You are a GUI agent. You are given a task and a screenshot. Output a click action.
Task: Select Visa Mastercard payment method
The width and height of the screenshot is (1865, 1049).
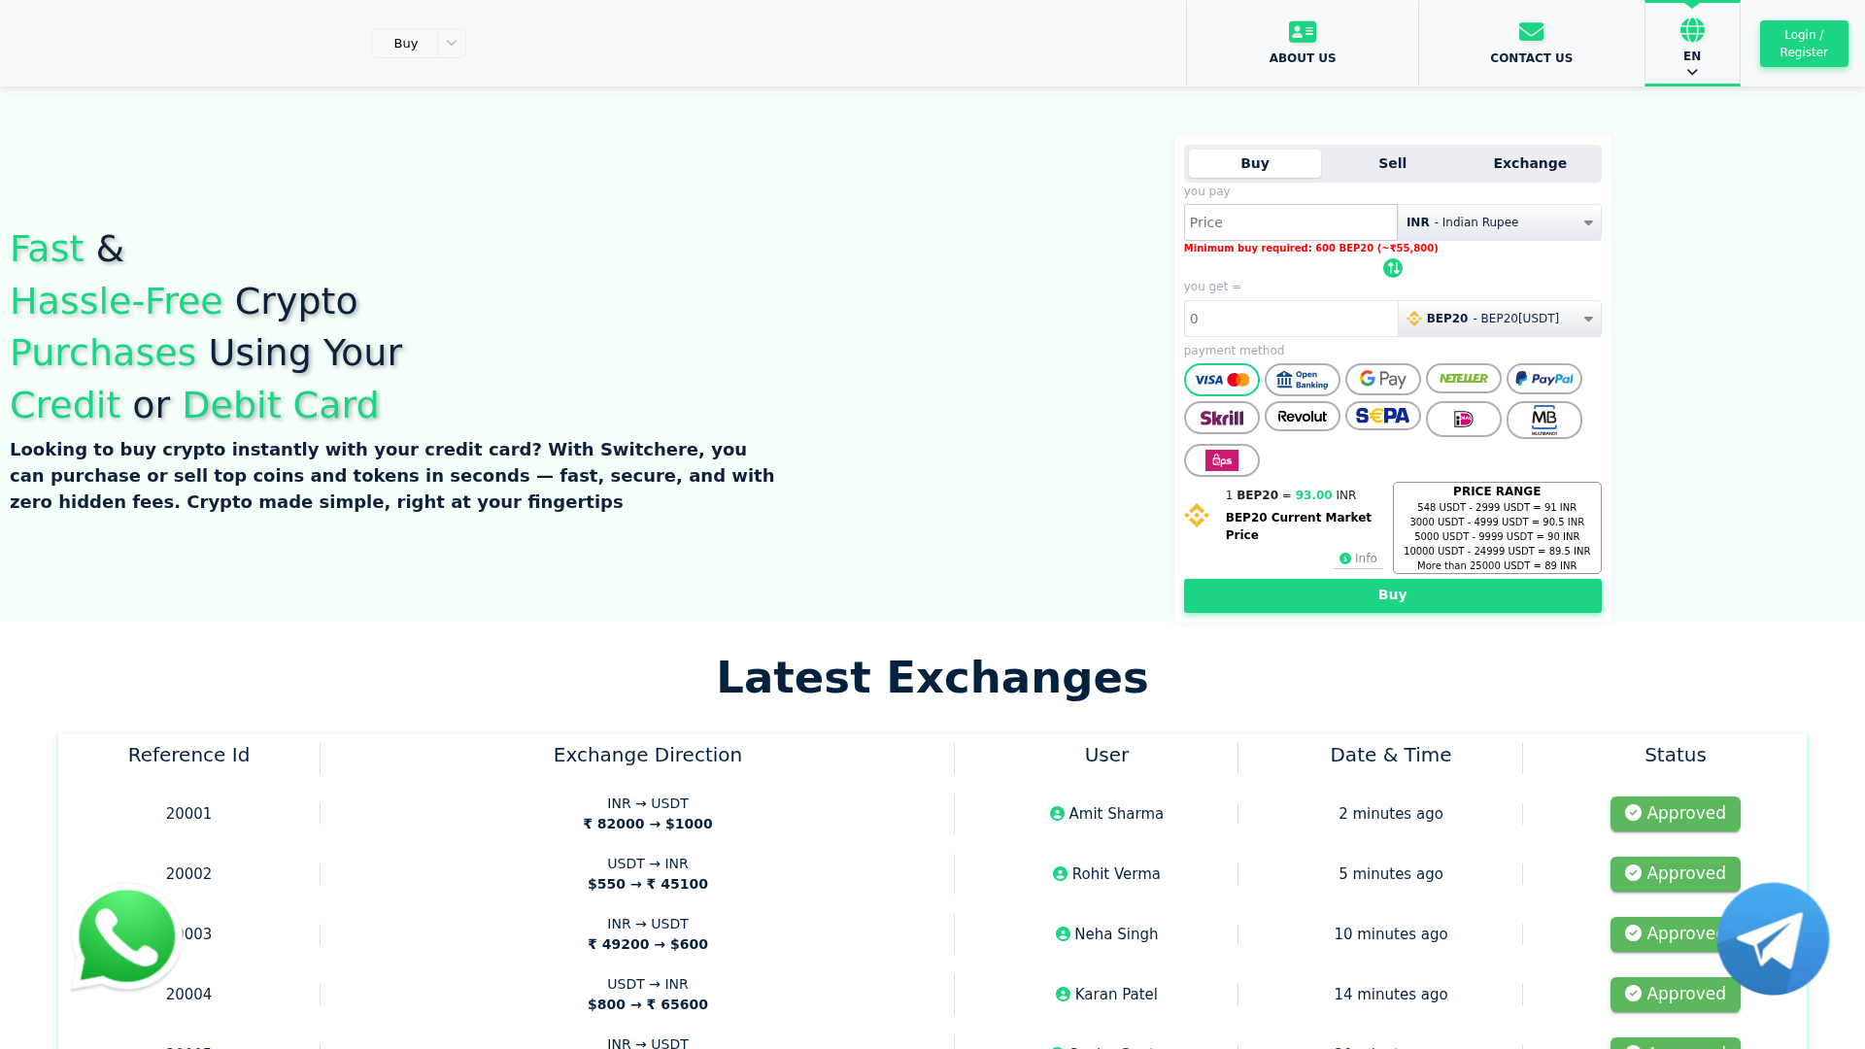click(x=1221, y=380)
